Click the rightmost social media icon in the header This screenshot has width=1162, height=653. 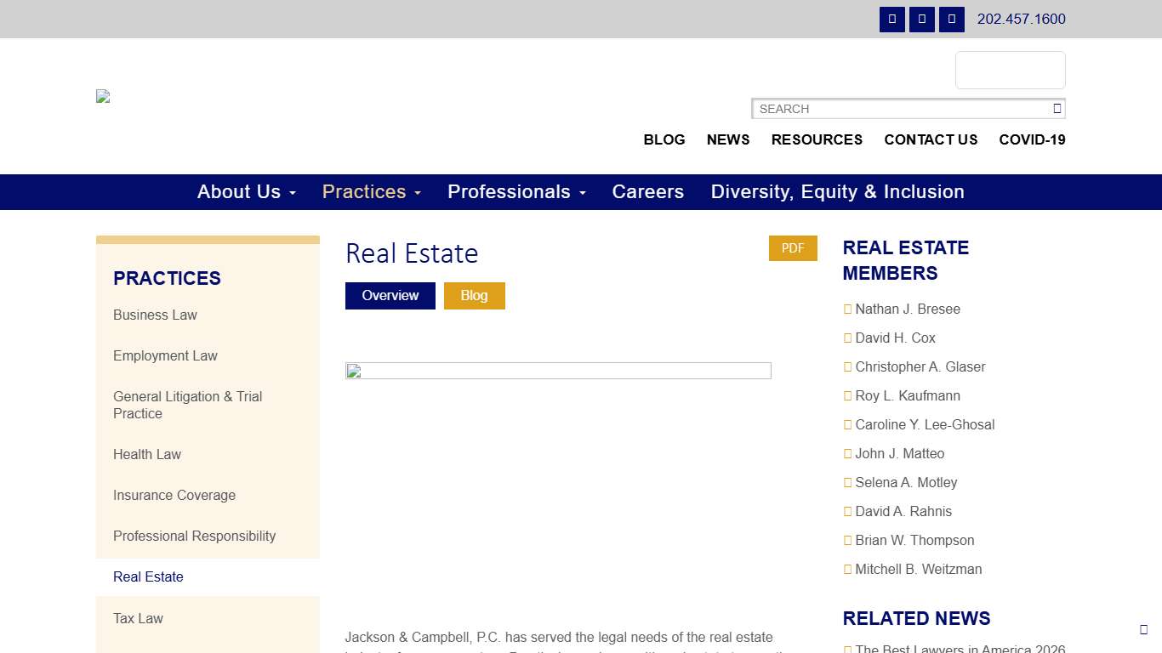click(x=951, y=19)
